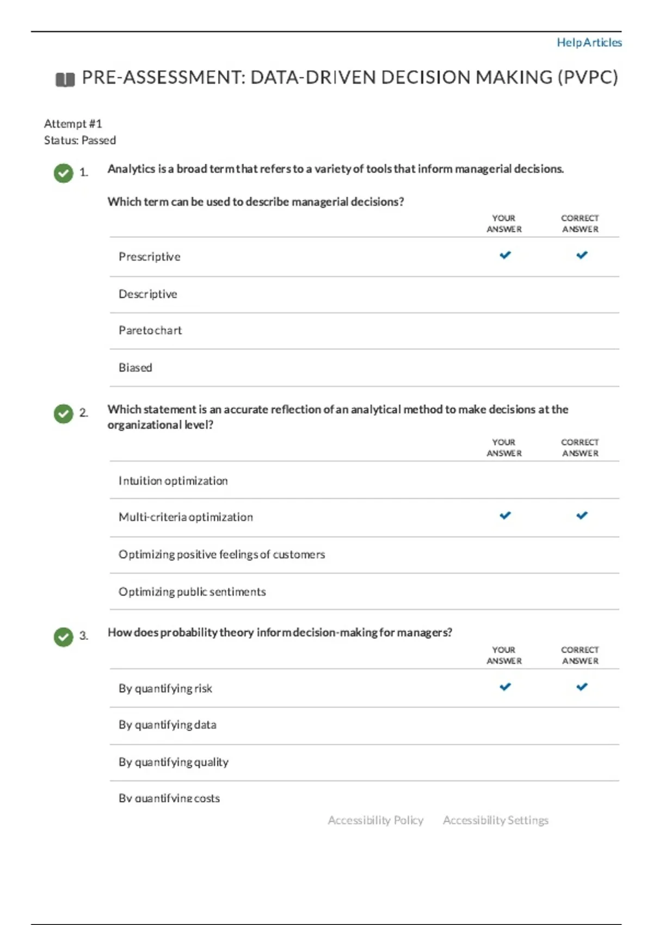Choose the Intuition optimization option

[173, 480]
